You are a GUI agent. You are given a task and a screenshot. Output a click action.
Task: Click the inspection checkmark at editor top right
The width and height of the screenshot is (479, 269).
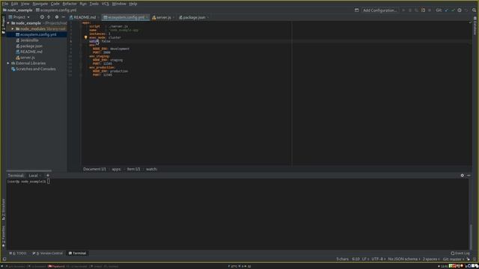pos(470,22)
